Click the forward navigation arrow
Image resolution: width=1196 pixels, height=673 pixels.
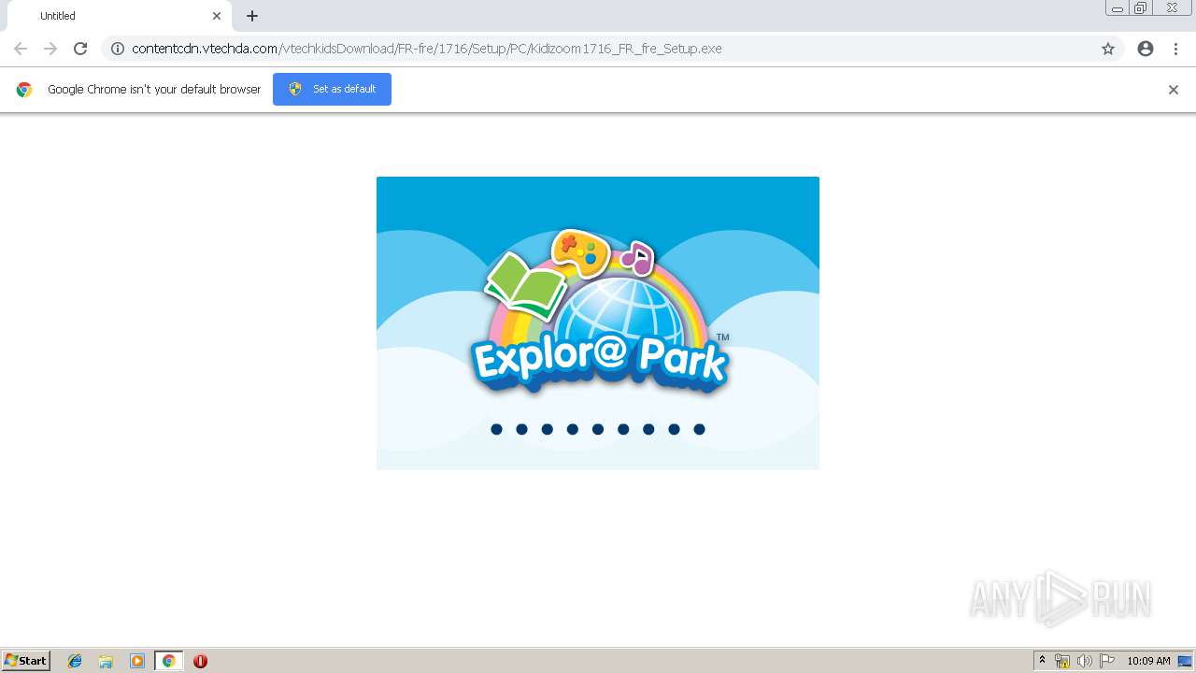pyautogui.click(x=50, y=49)
